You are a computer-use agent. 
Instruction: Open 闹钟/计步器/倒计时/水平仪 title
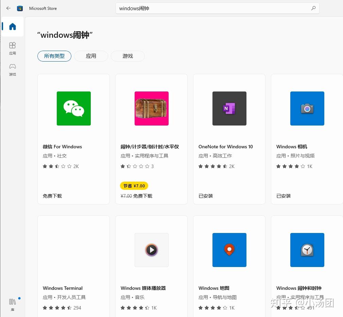point(150,147)
